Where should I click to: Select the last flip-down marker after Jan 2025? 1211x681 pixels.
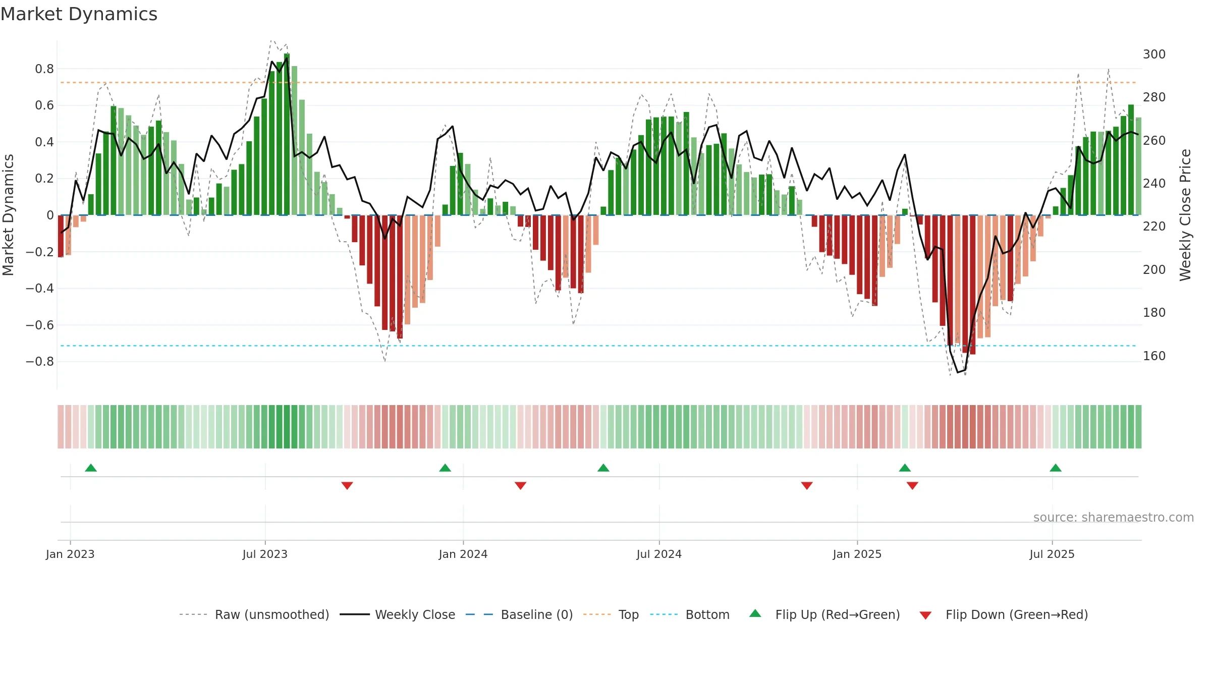click(x=912, y=486)
